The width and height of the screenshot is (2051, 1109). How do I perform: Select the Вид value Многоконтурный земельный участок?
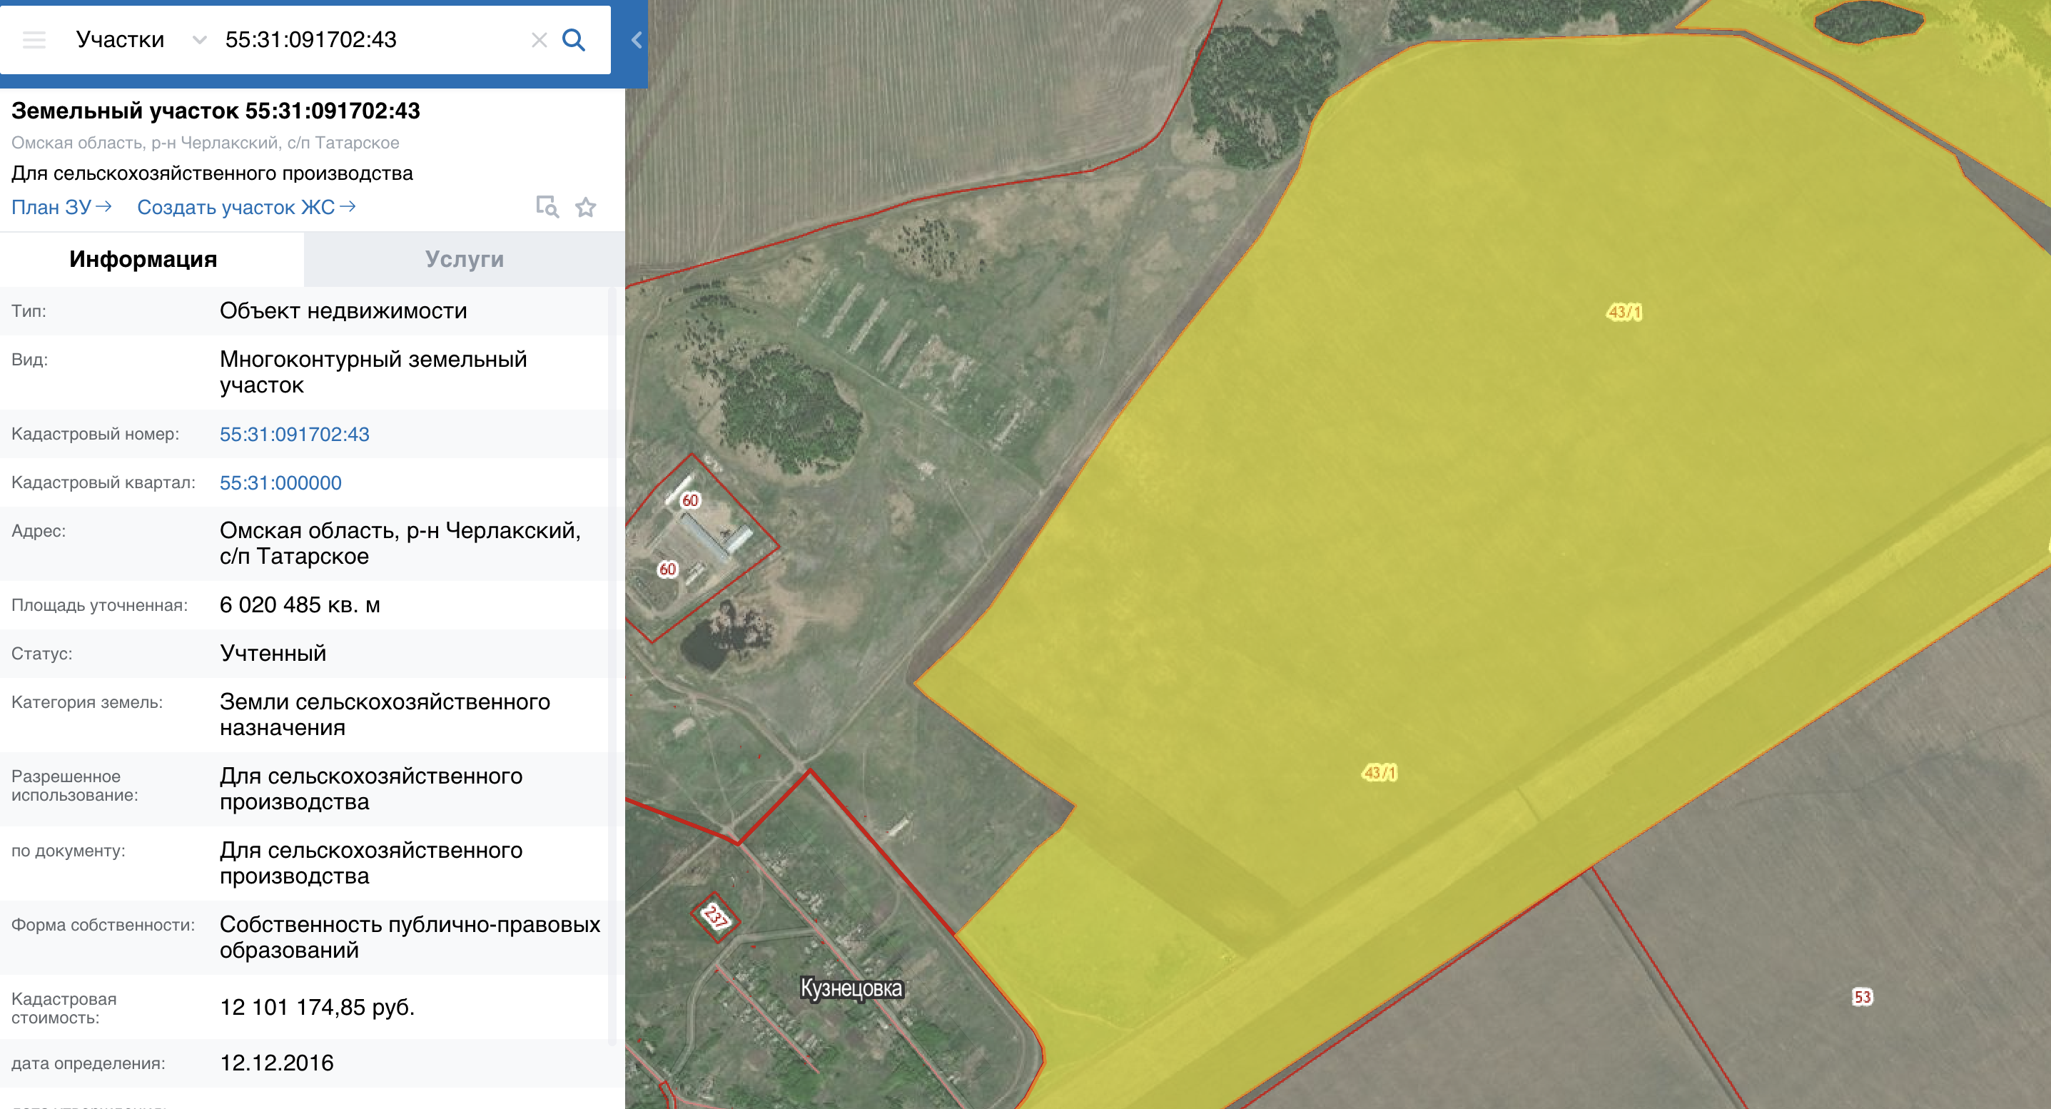coord(373,372)
